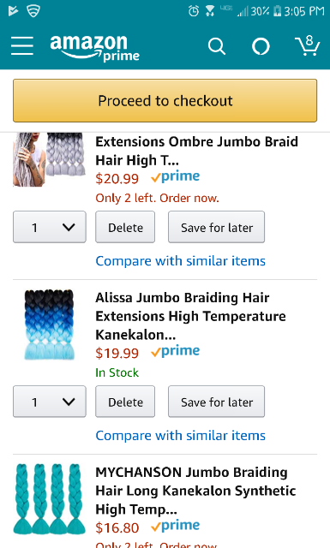Tap the battery indicator in status bar
The height and width of the screenshot is (548, 330).
(277, 11)
